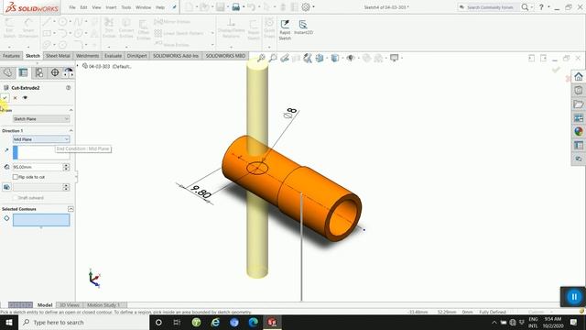Toggle the detailed preview eye icon
The image size is (586, 330).
coord(25,98)
